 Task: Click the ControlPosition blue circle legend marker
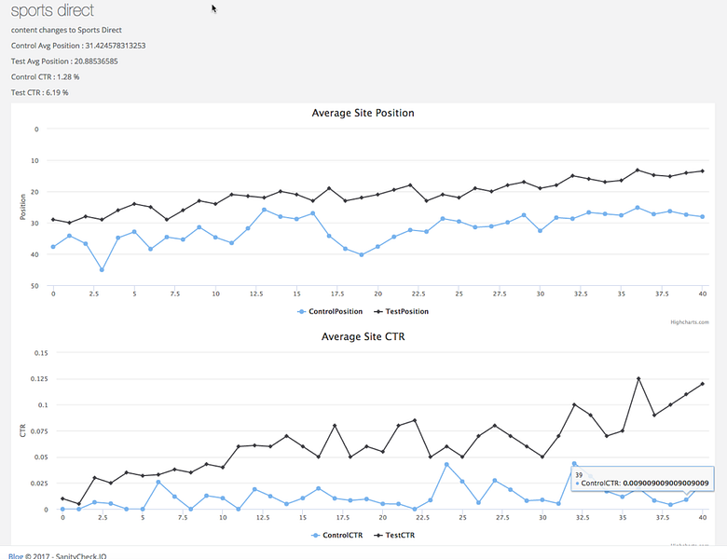pos(301,311)
